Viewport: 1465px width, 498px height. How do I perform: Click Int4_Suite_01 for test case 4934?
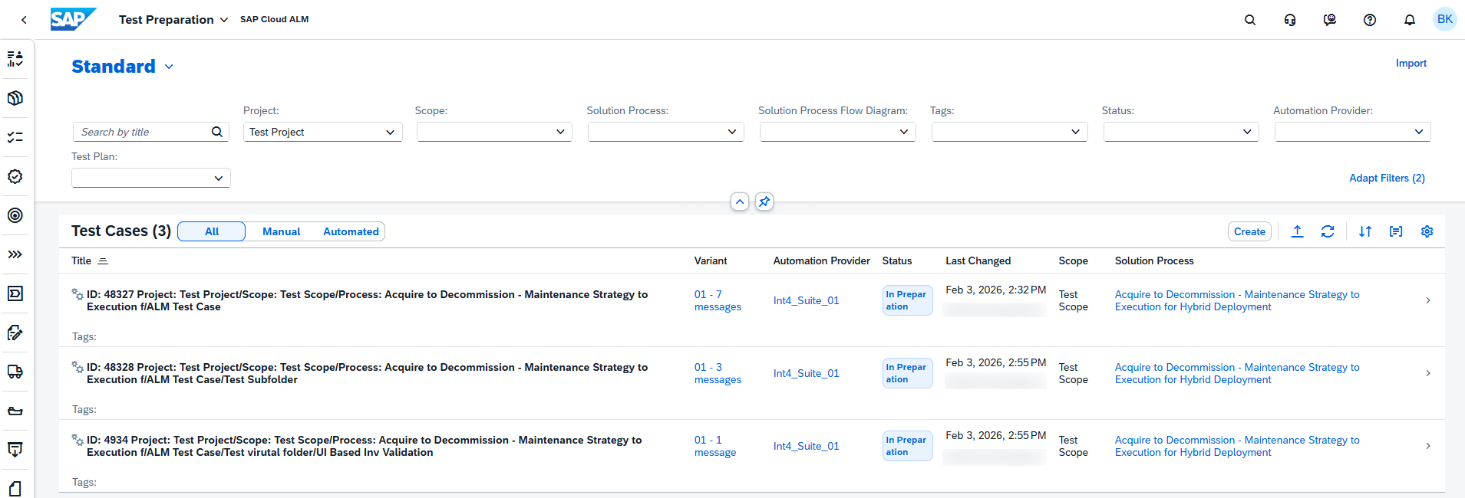806,446
